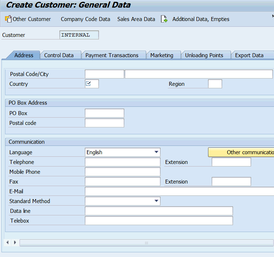Open Additional Data, Empties

[x=201, y=19]
